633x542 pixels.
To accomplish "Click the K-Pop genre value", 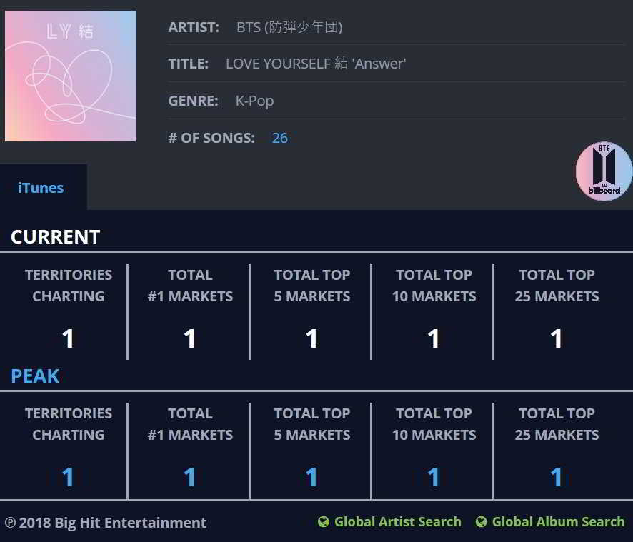I will 255,101.
